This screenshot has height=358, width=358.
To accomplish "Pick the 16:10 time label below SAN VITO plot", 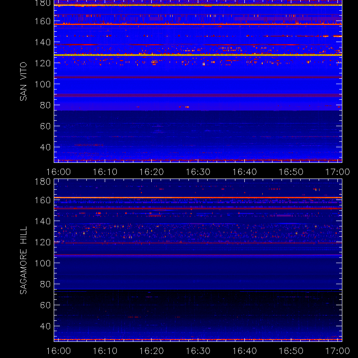I will coord(105,172).
